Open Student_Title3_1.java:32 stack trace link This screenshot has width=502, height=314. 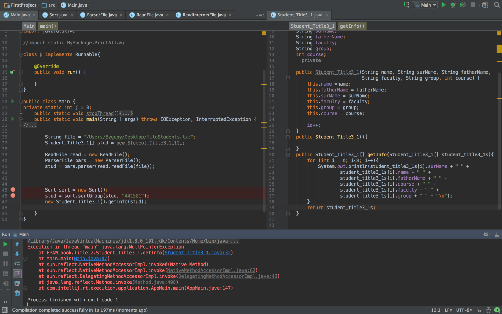[198, 253]
